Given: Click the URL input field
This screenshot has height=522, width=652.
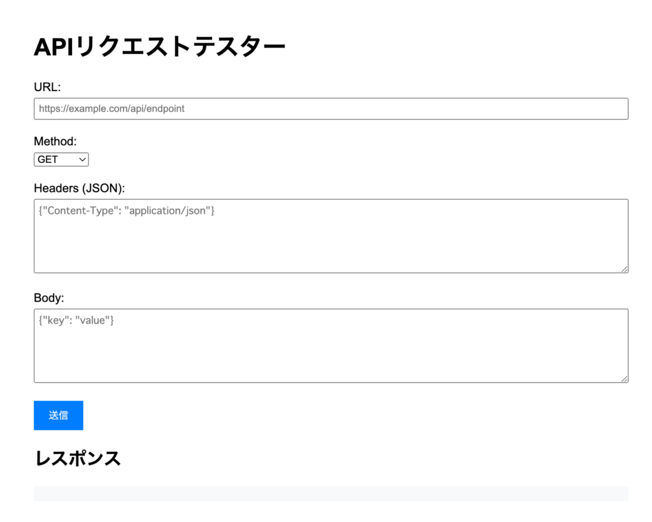Looking at the screenshot, I should pyautogui.click(x=331, y=108).
